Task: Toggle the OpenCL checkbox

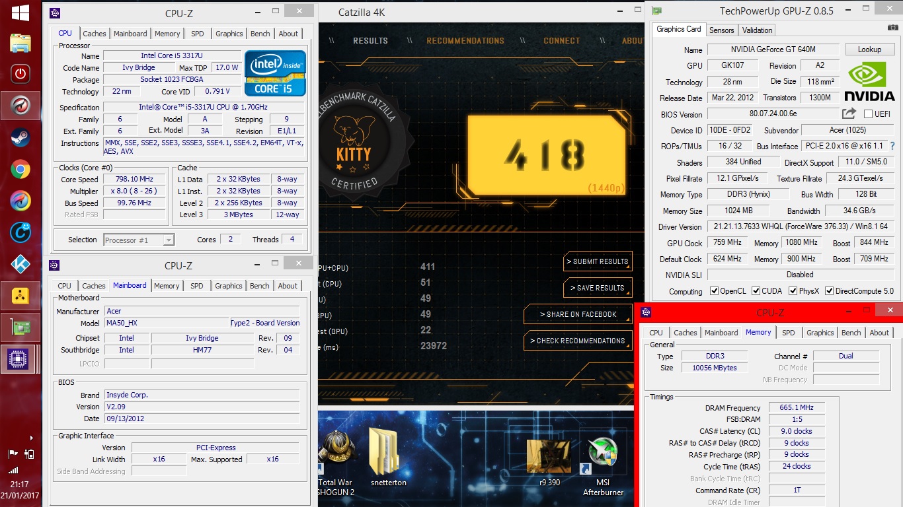Action: [714, 291]
